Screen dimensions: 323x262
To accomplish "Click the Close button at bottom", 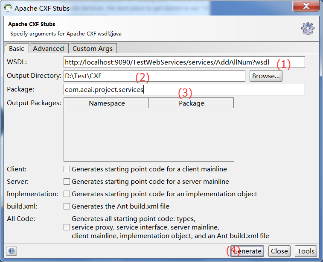I will (x=279, y=251).
